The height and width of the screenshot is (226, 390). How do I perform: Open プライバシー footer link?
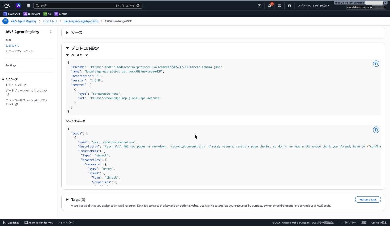tap(349, 223)
